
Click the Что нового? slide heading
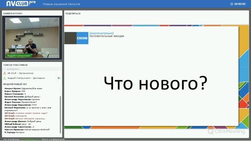tap(156, 83)
